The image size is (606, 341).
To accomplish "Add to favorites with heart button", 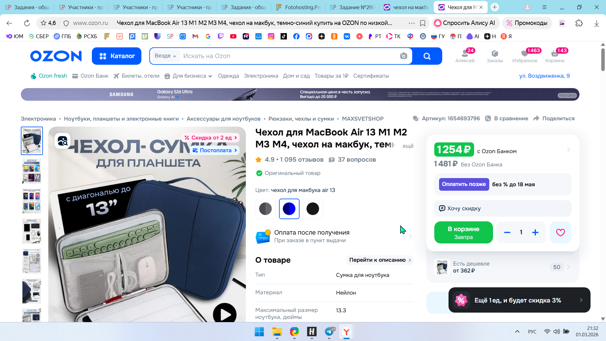I will (560, 232).
